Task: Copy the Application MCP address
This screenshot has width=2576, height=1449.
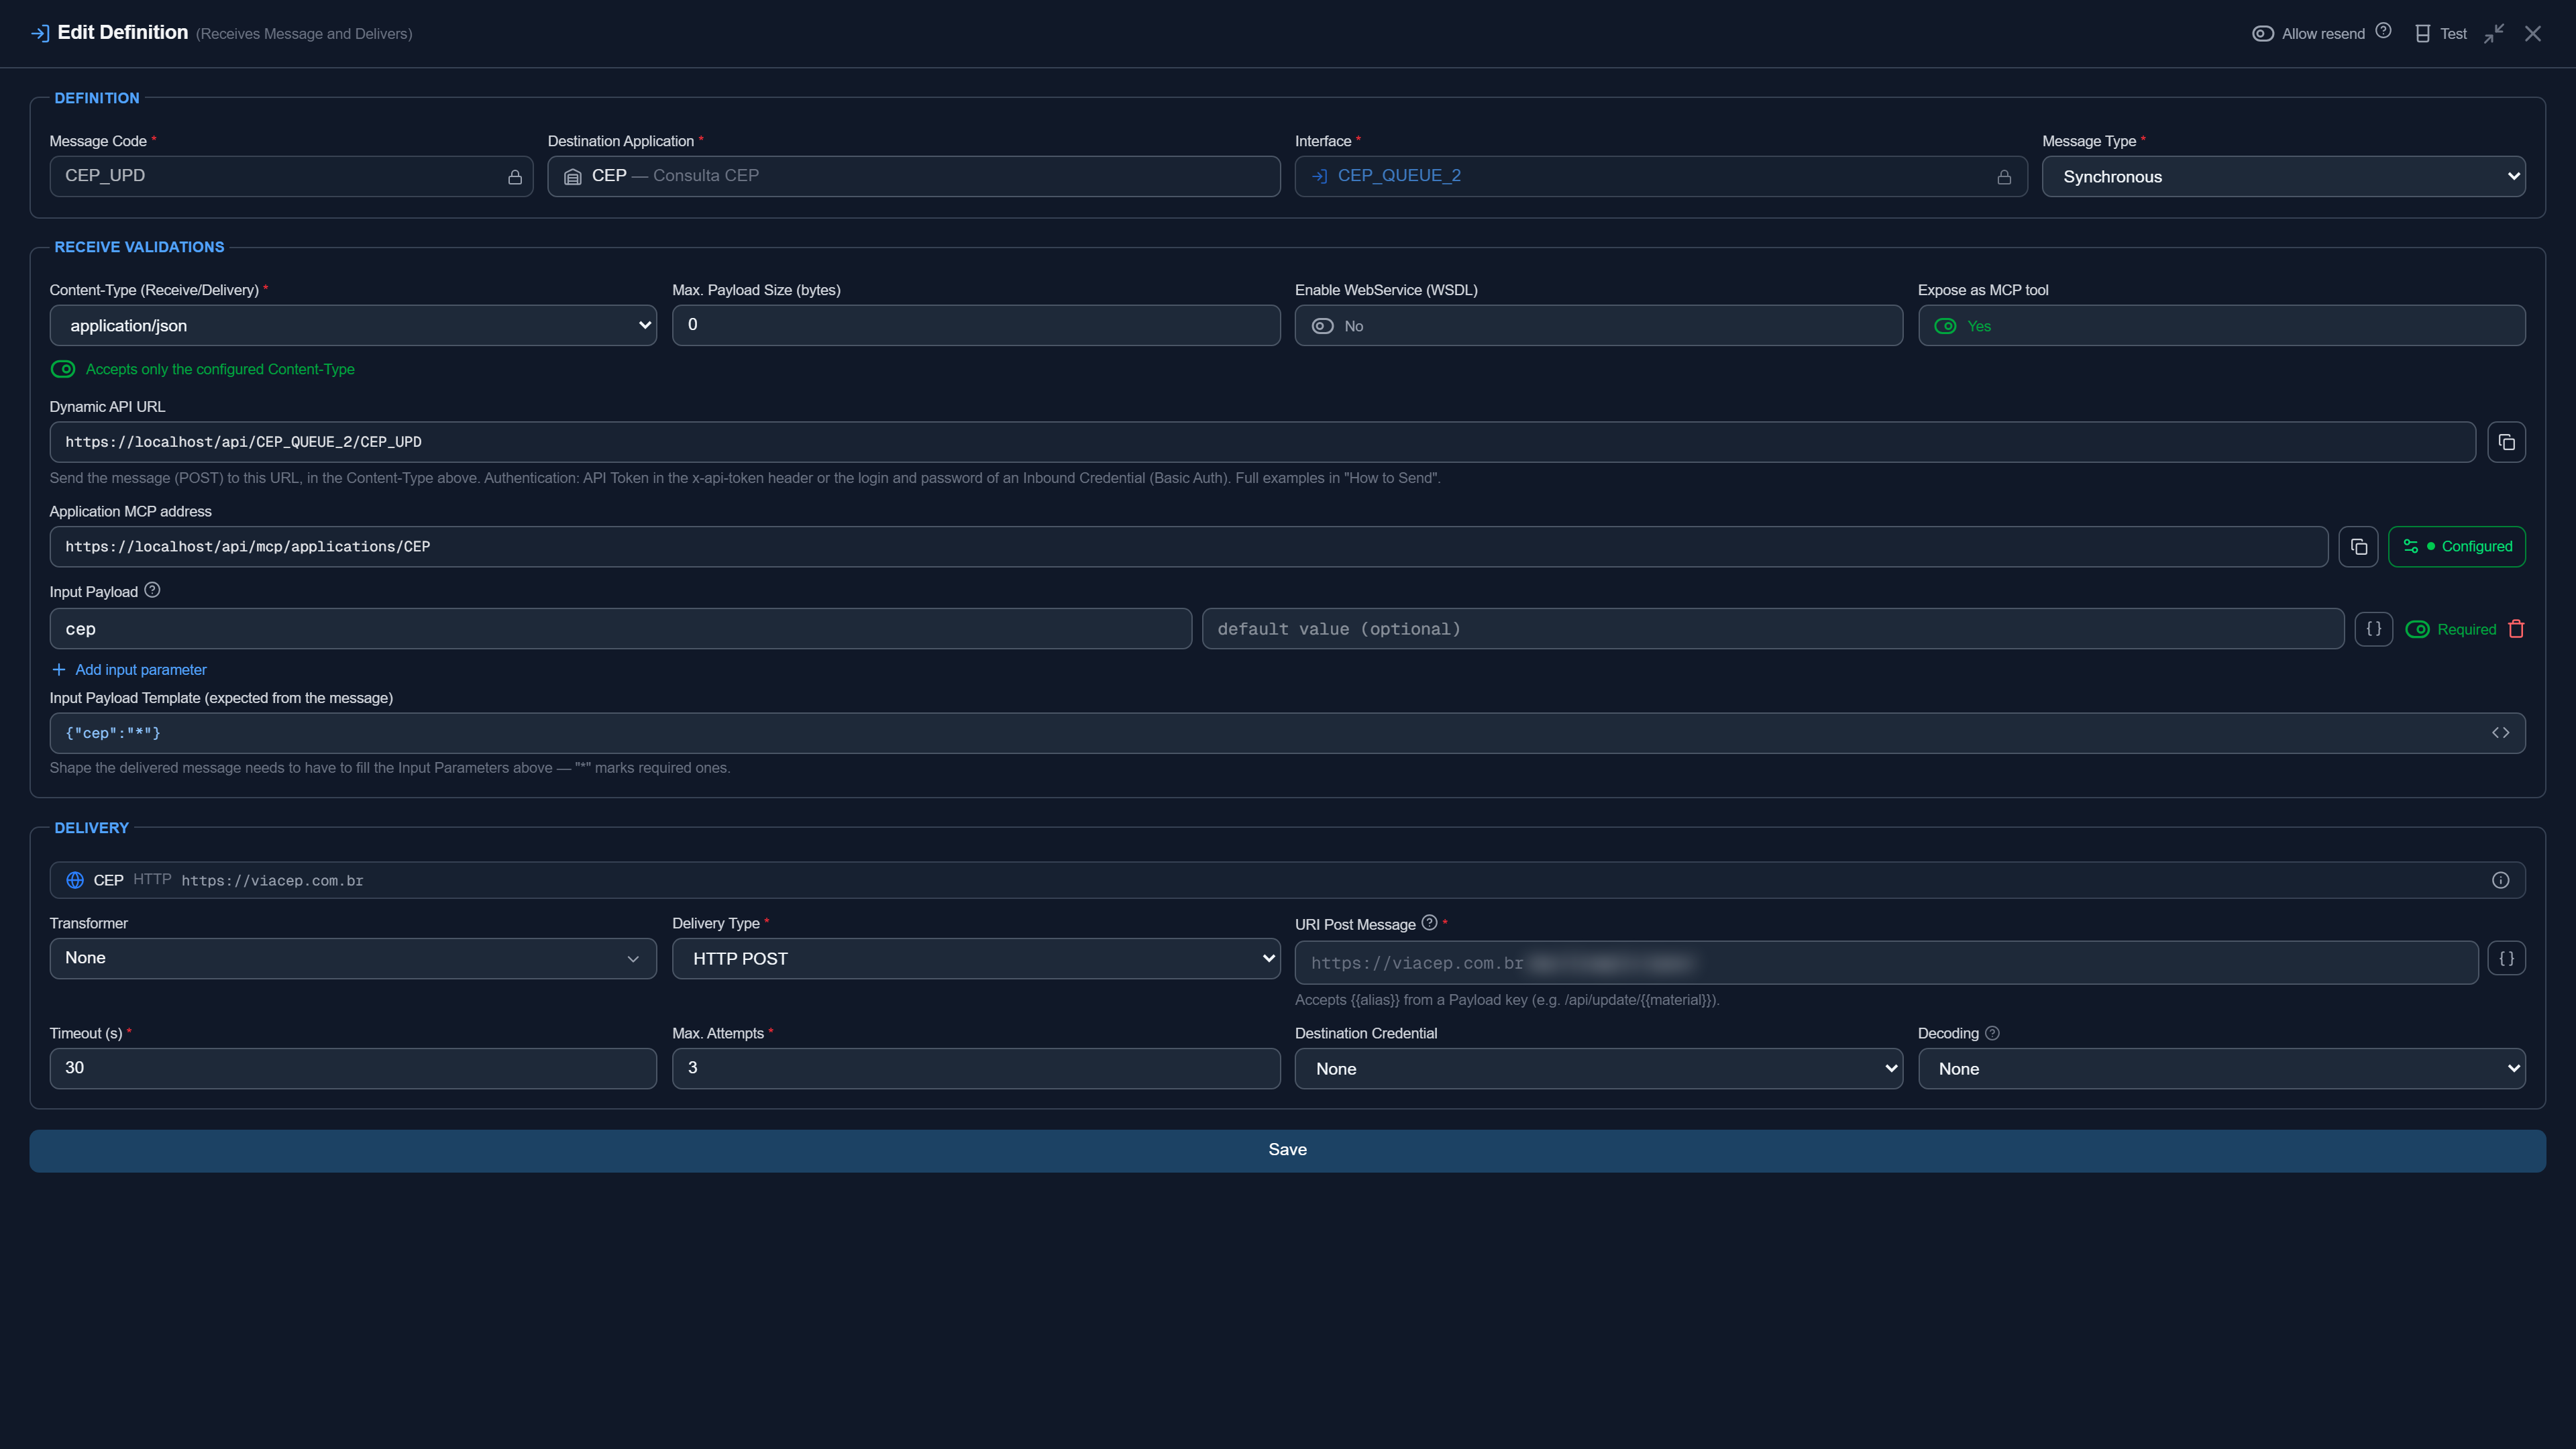Action: point(2358,547)
